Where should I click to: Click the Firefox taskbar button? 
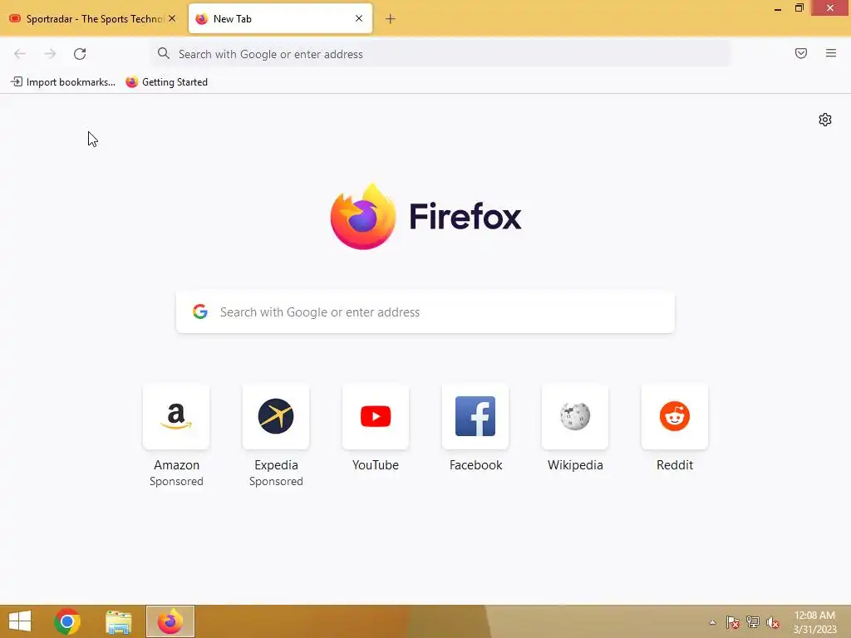[170, 621]
